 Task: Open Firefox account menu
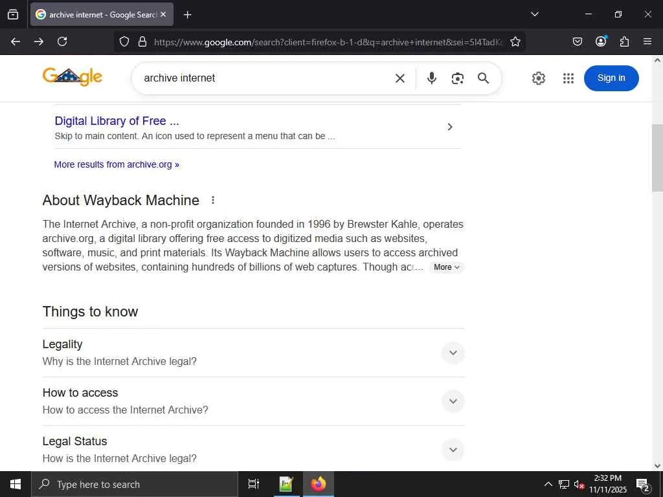601,41
